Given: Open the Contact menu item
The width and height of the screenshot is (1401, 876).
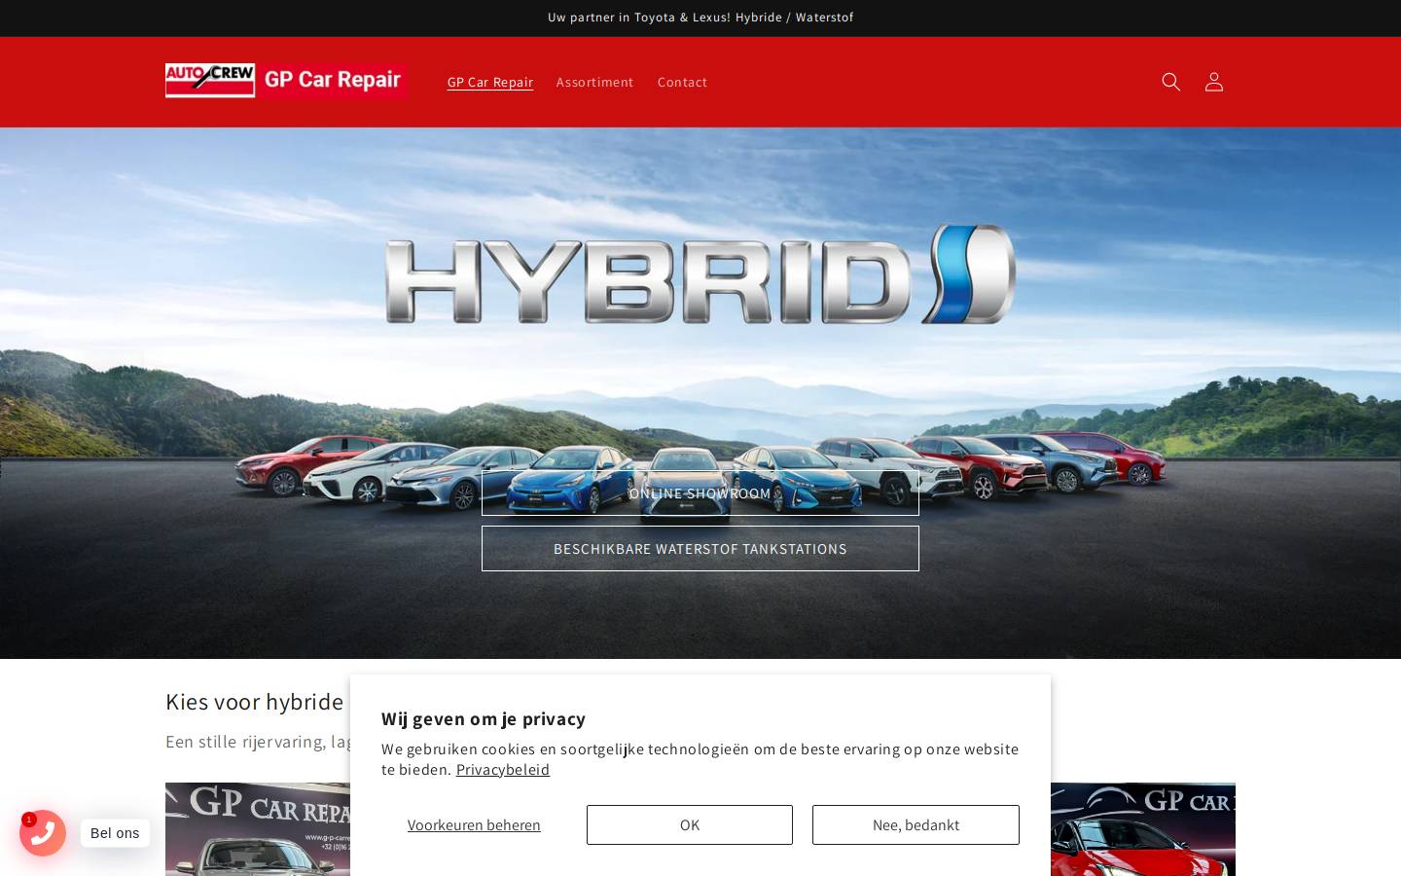Looking at the screenshot, I should click(x=682, y=82).
